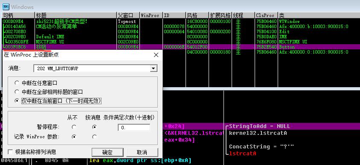Cancel the dialog with 取消 button
Screen dimensions: 360x165
[x=142, y=152]
